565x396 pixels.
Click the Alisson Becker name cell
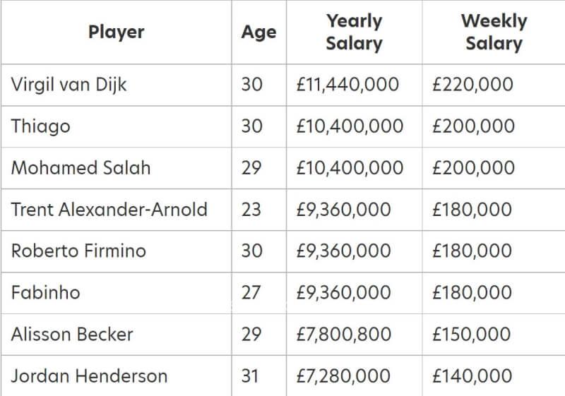(72, 334)
